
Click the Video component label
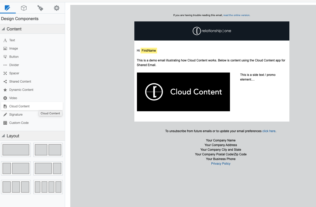point(13,98)
